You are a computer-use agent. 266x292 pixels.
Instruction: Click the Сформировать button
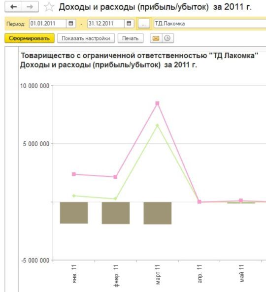30,38
